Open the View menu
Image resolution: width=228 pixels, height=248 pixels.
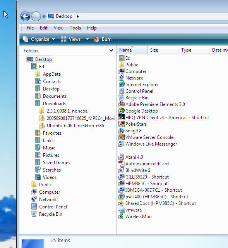(58, 28)
